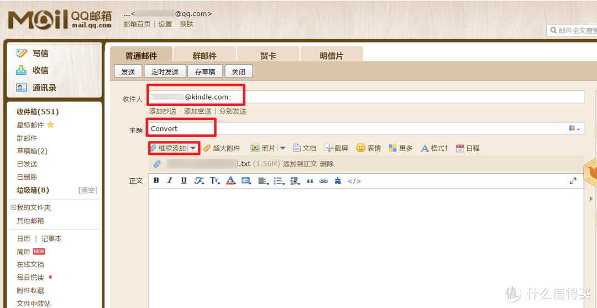This screenshot has width=597, height=308.
Task: Click the 换肤 change skin link
Action: (x=187, y=24)
